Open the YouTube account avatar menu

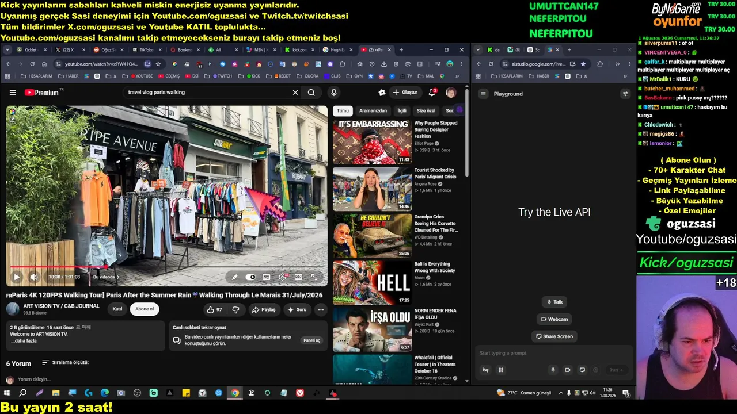coord(451,93)
